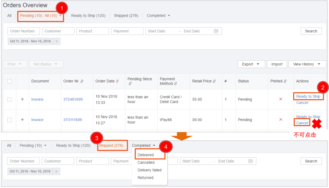329x188 pixels.
Task: Select checkbox for order 373111699
Action: click(x=10, y=120)
